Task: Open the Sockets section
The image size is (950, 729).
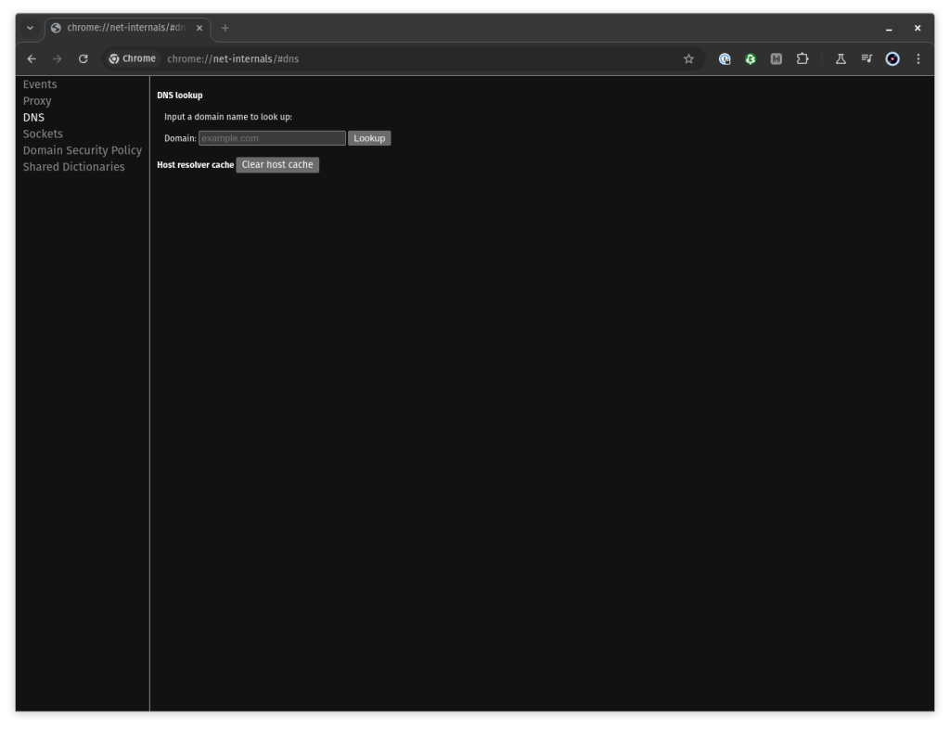Action: pos(43,134)
